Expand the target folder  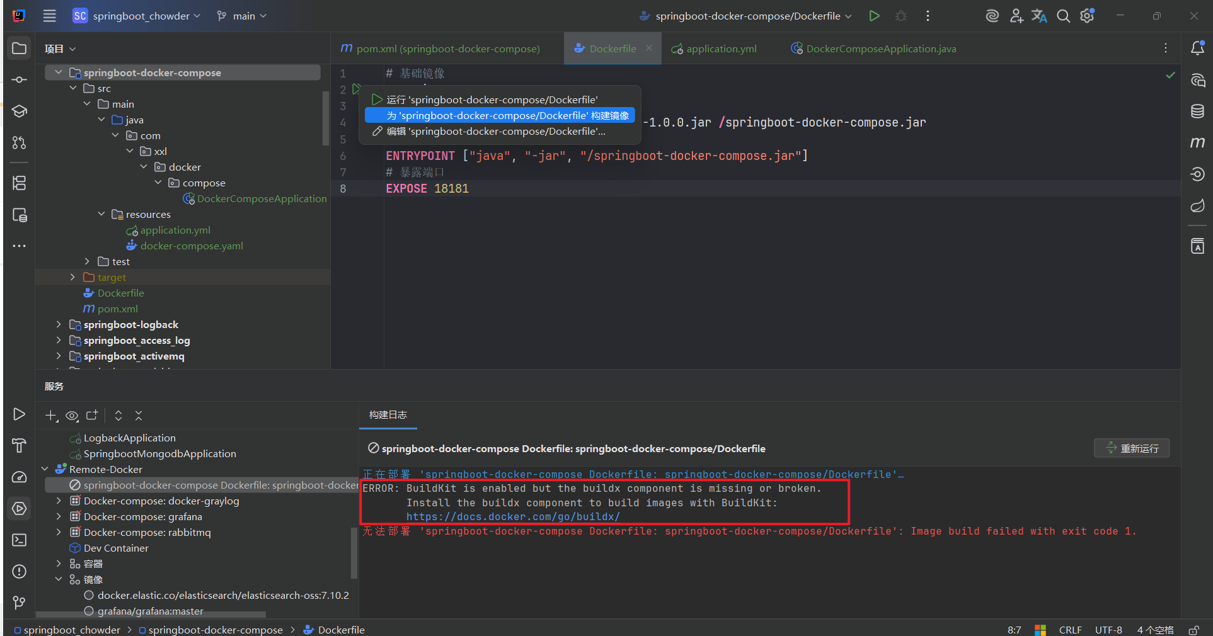72,277
